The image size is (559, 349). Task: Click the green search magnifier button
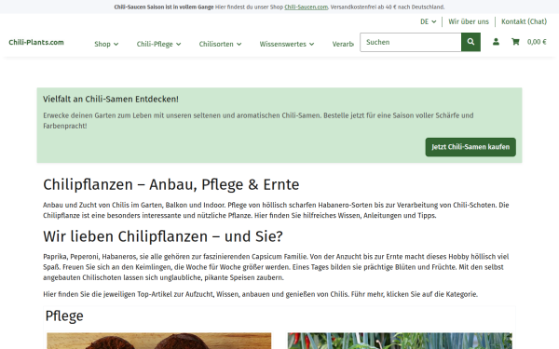point(470,42)
